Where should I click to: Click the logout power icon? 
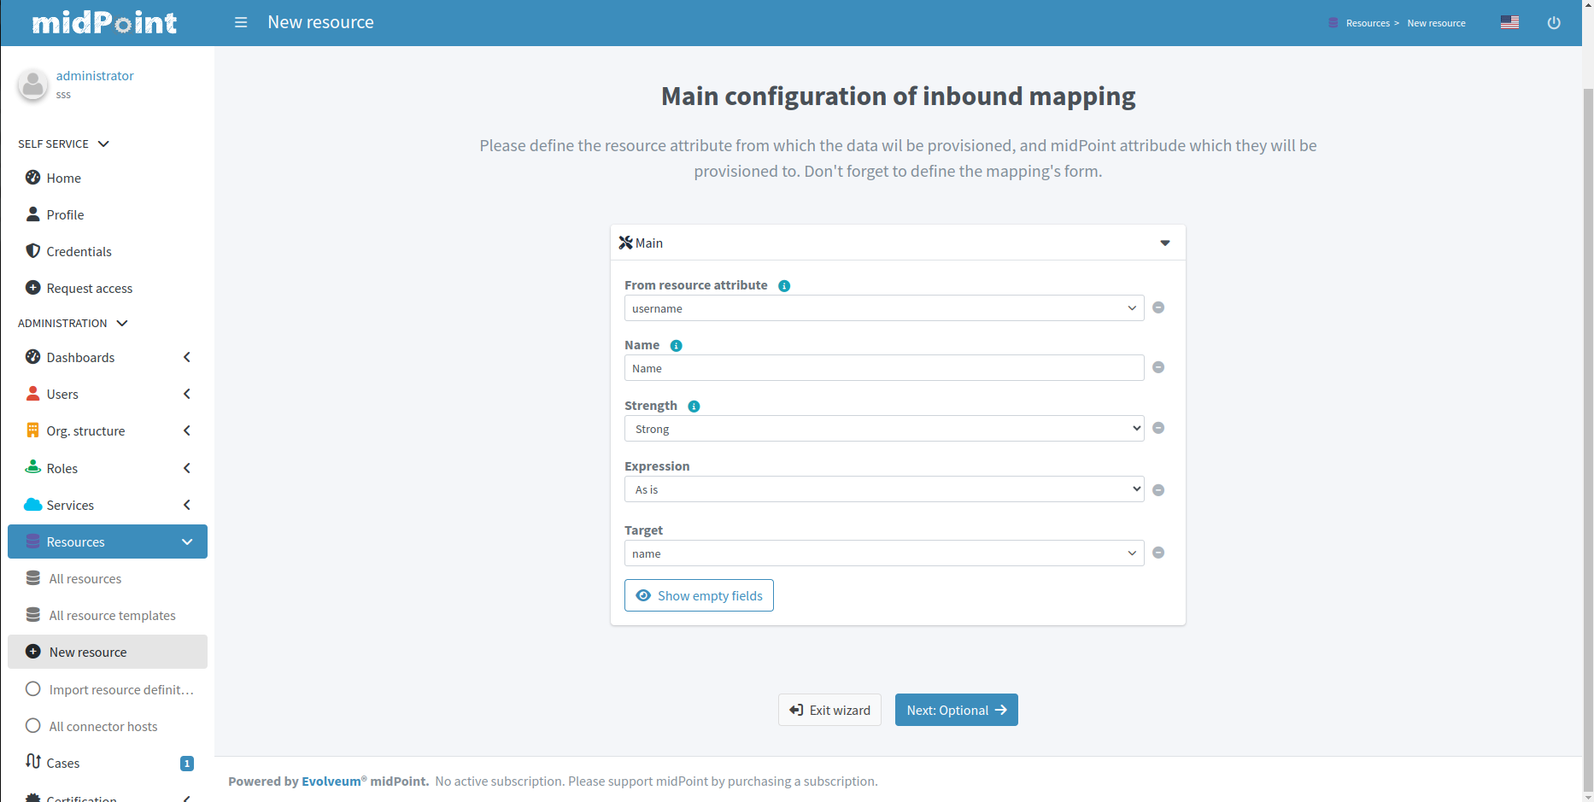pyautogui.click(x=1554, y=23)
